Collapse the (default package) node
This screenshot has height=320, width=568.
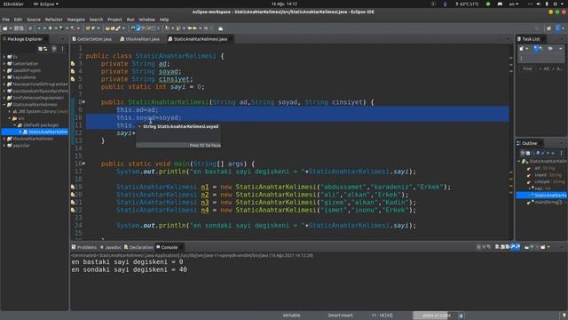(x=15, y=125)
